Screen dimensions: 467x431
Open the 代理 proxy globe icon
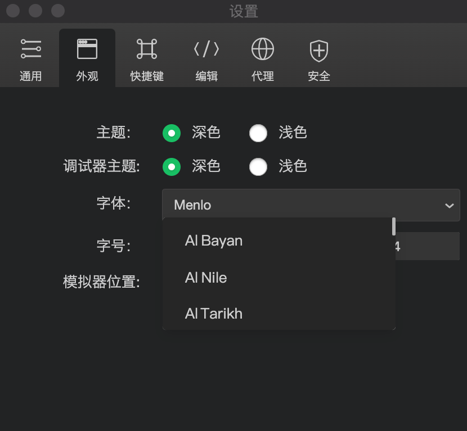[x=263, y=49]
